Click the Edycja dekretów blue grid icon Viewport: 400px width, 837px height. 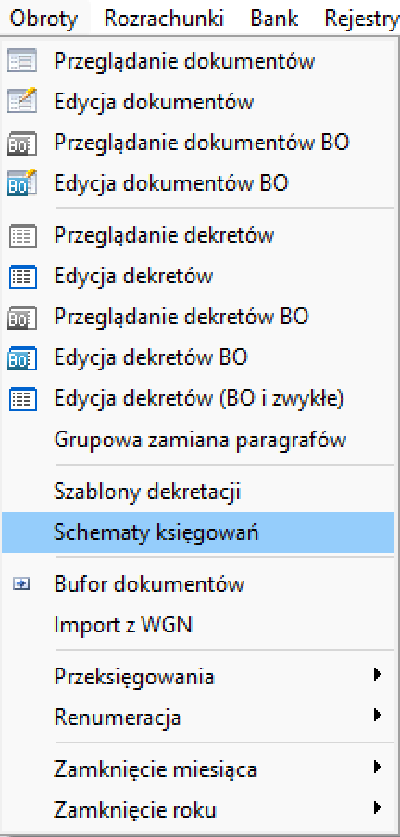point(23,276)
